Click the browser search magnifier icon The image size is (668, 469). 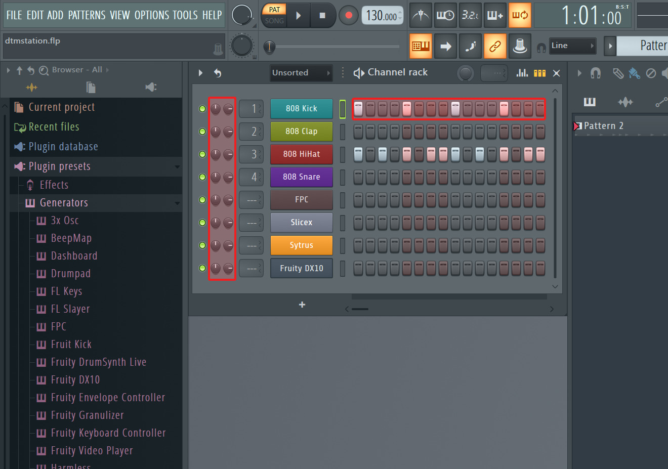pos(44,70)
